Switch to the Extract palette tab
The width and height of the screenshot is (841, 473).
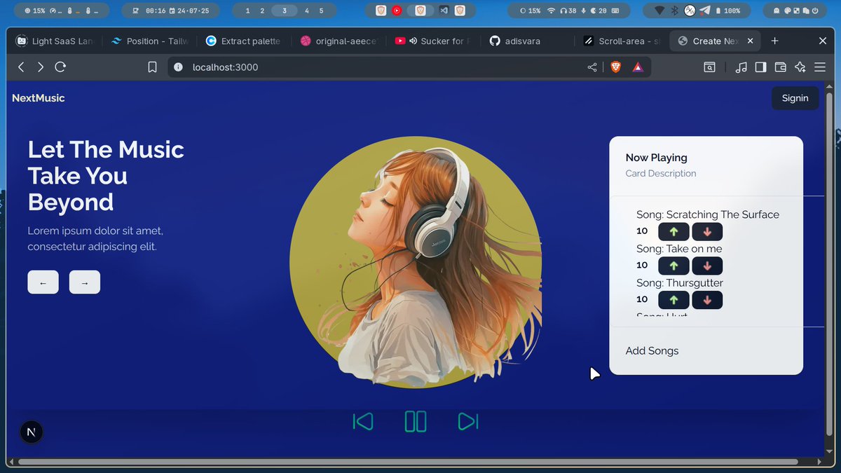(244, 41)
